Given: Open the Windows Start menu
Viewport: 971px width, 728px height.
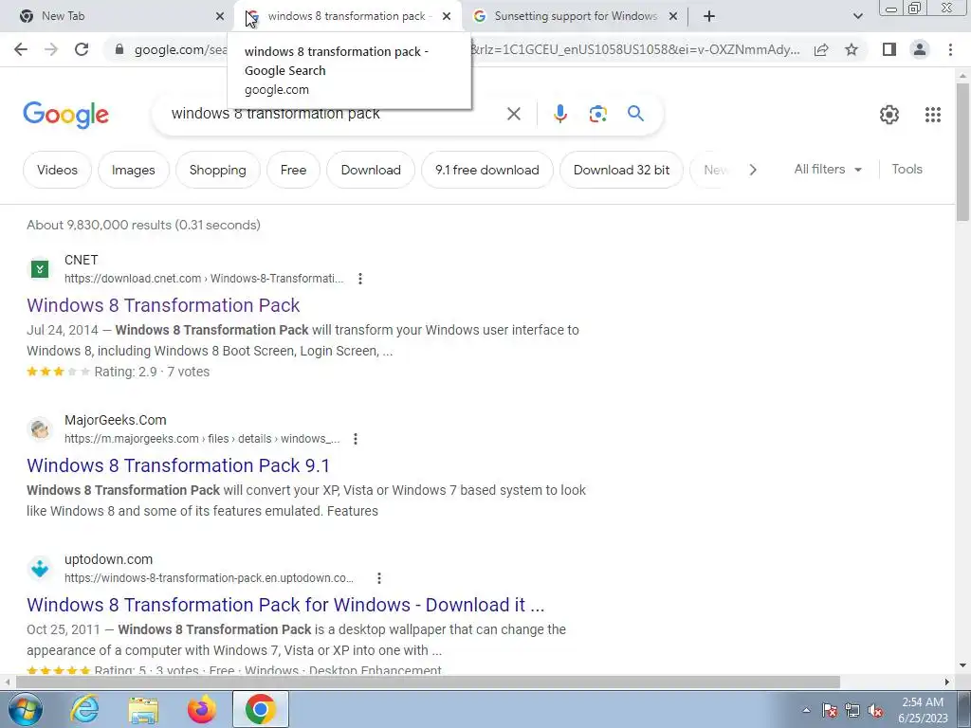Looking at the screenshot, I should click(x=24, y=709).
